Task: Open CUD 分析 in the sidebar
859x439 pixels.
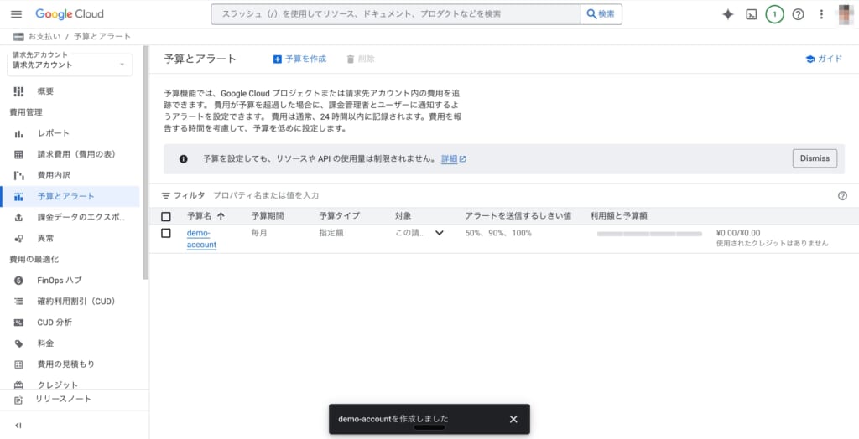Action: (x=70, y=323)
